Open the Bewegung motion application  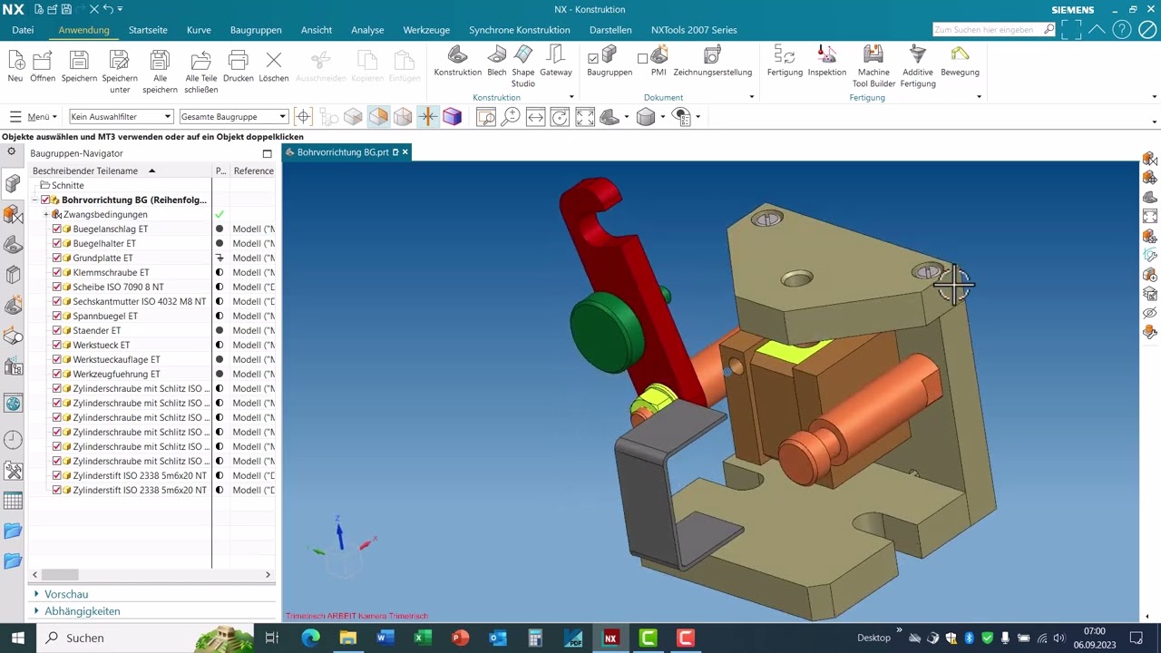pyautogui.click(x=960, y=61)
